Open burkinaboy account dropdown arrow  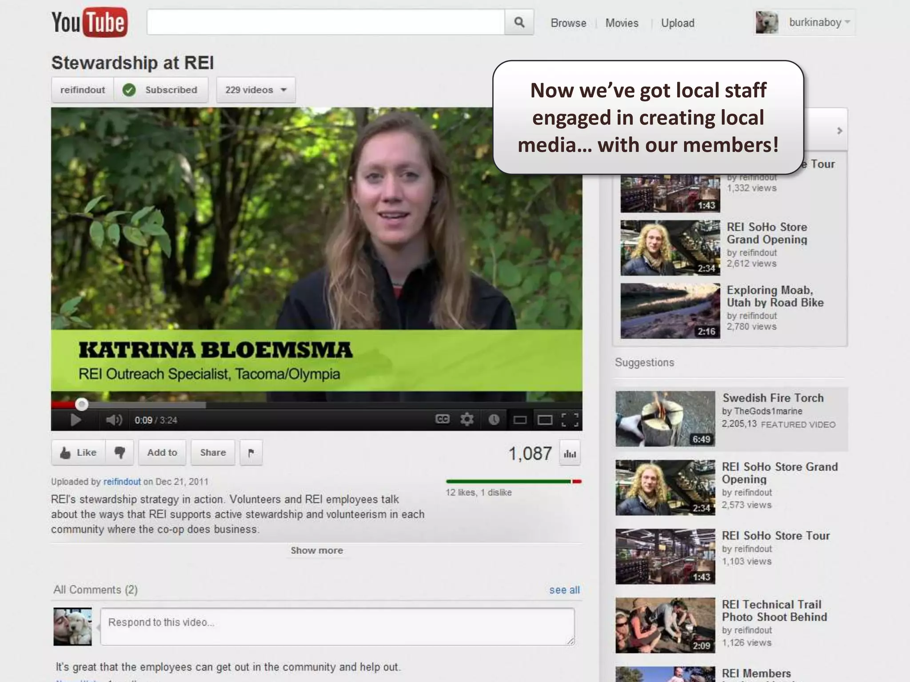pos(847,22)
